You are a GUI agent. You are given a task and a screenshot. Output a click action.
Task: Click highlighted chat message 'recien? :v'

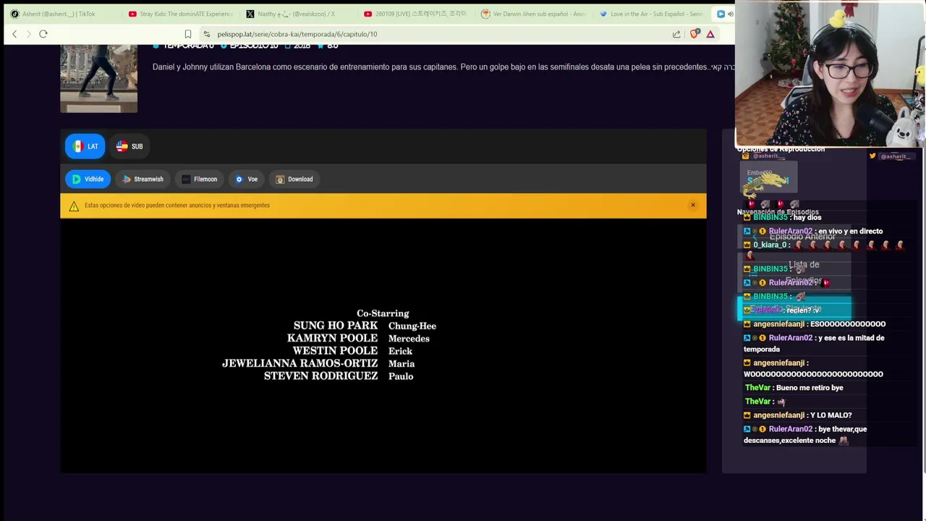pyautogui.click(x=803, y=310)
